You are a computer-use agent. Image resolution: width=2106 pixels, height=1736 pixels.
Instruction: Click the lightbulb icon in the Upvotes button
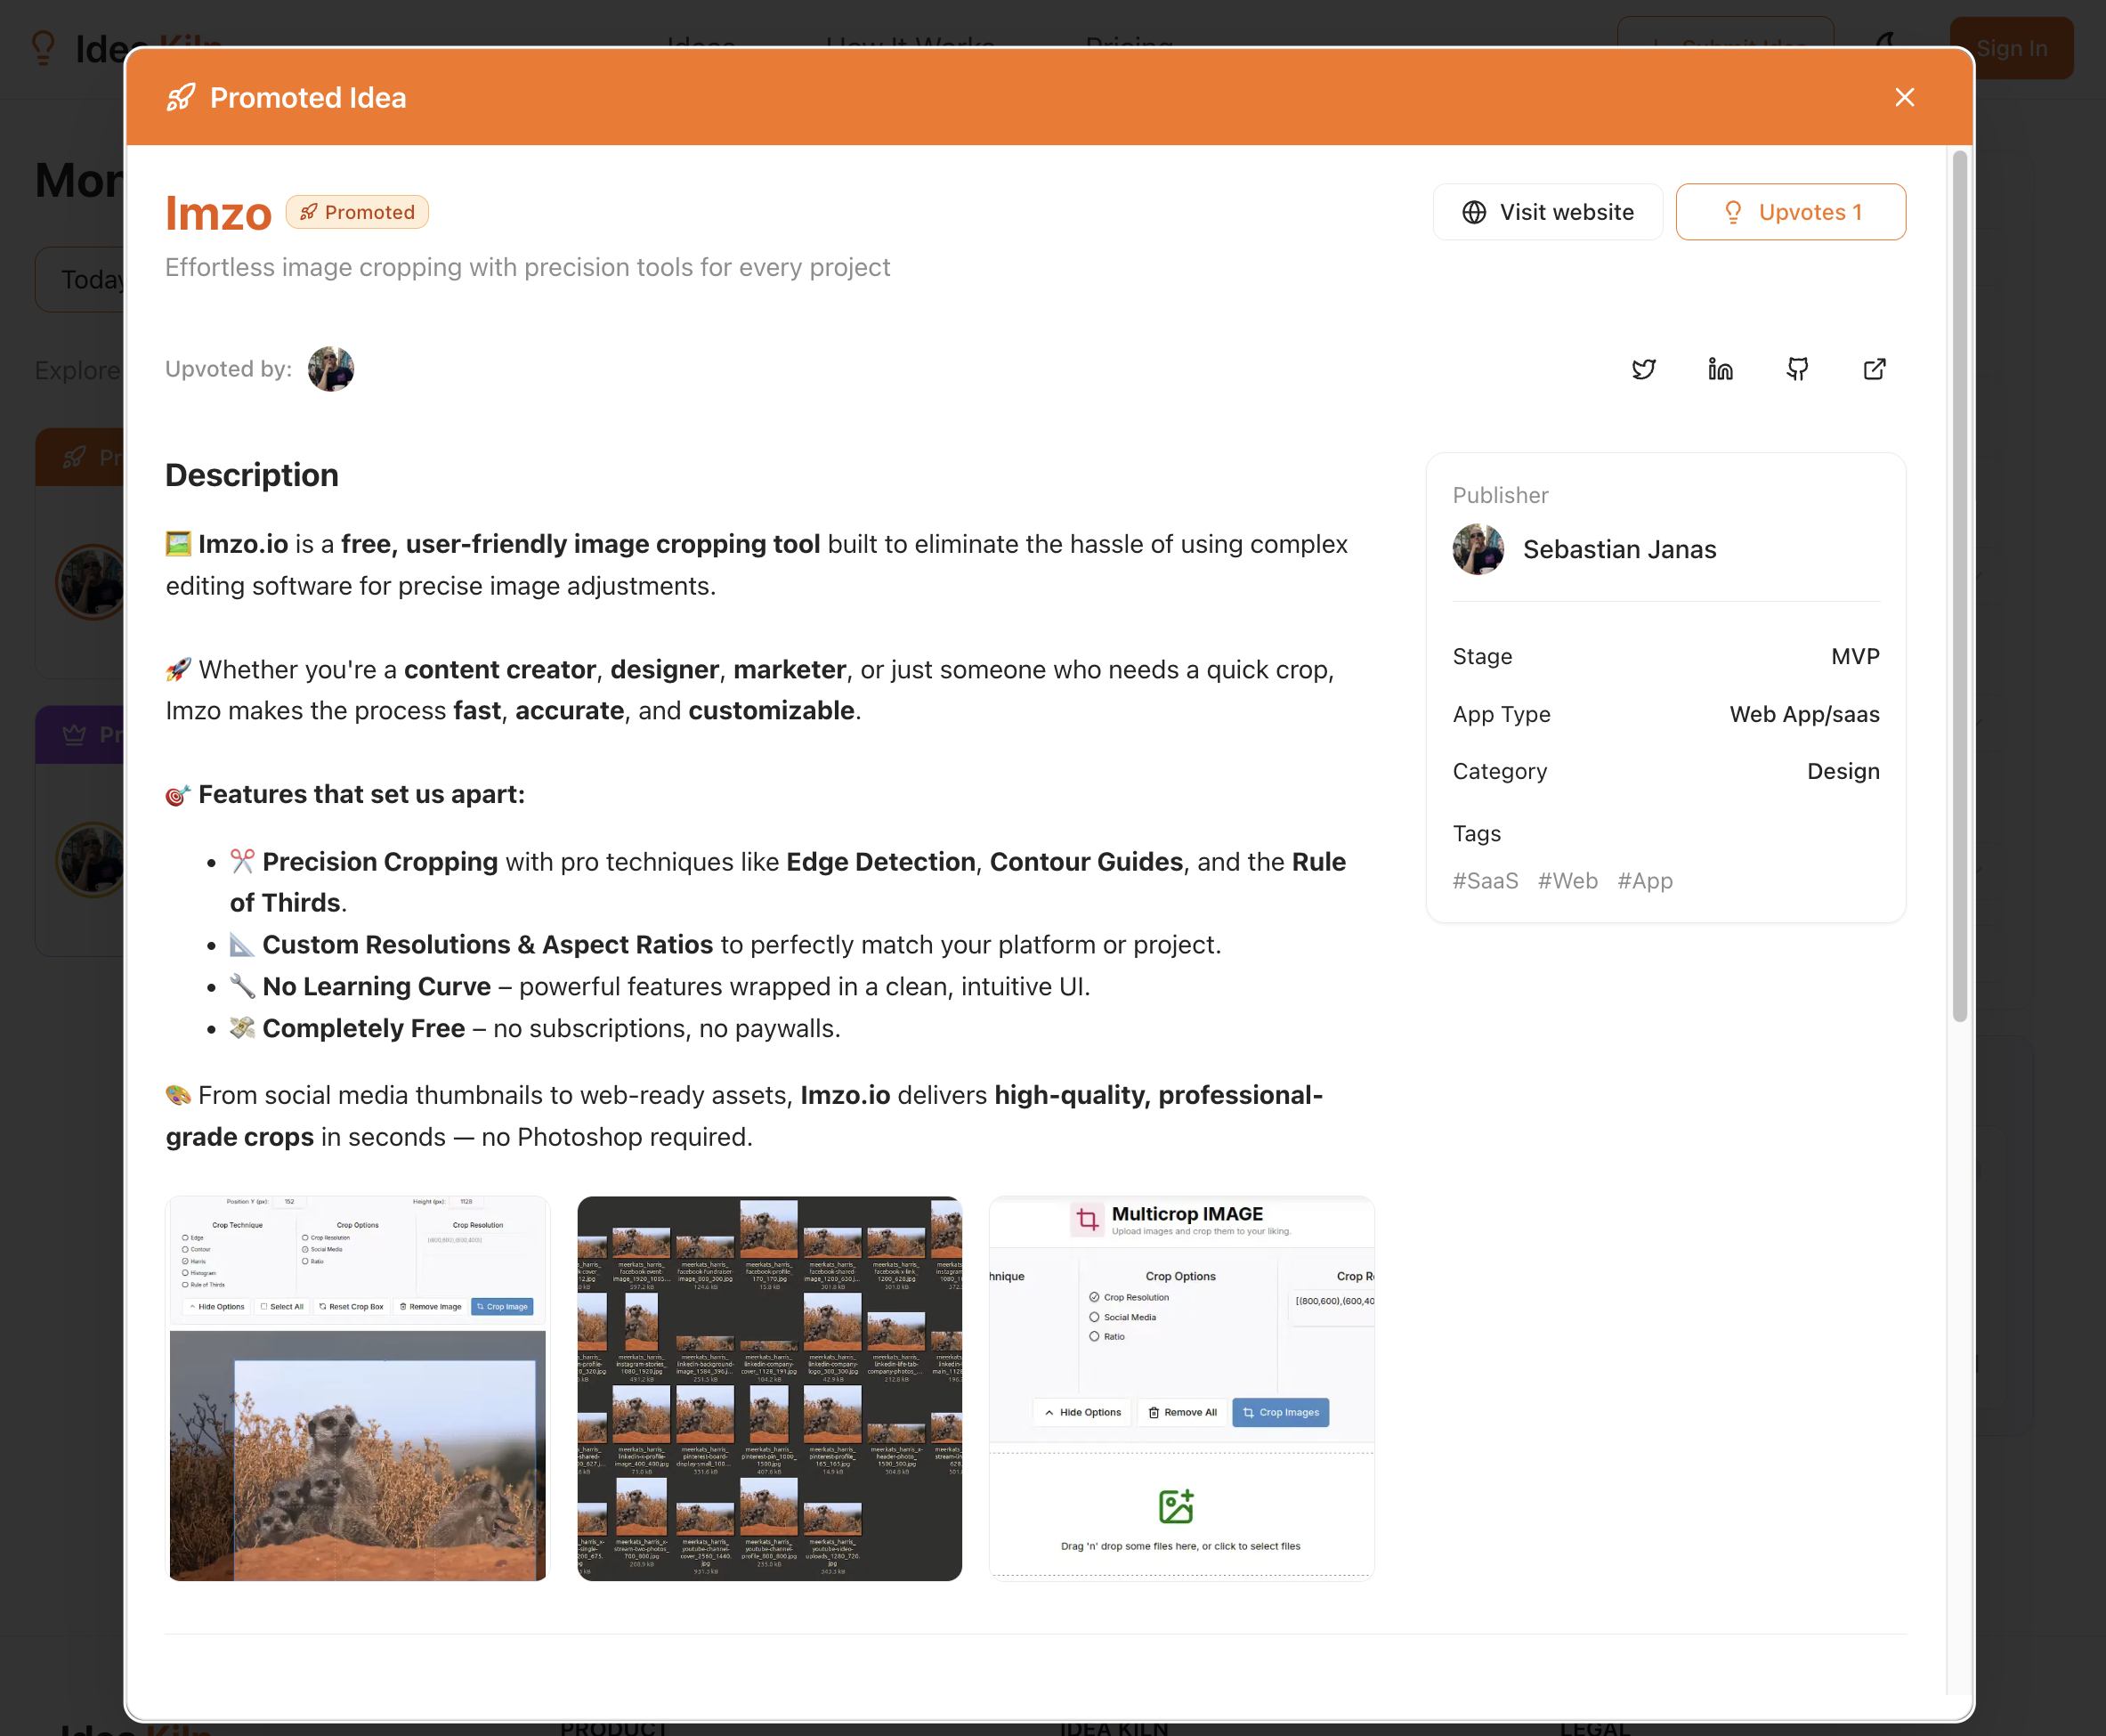tap(1733, 212)
